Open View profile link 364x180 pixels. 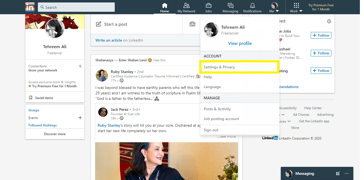(240, 43)
